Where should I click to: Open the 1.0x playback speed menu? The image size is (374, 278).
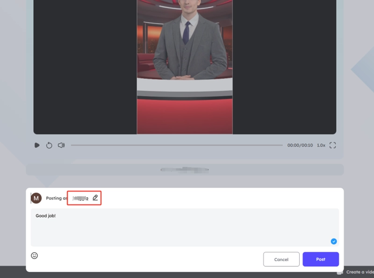[x=321, y=145]
